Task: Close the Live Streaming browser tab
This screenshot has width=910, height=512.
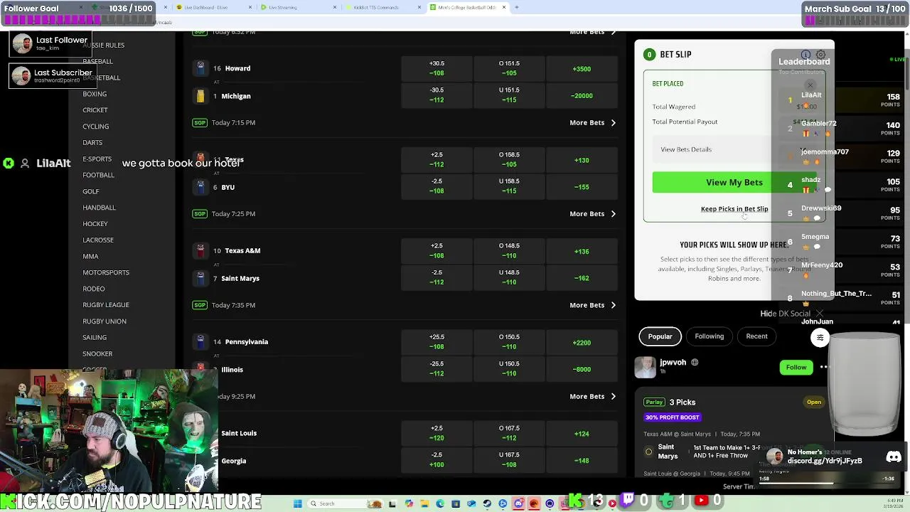Action: [x=335, y=7]
